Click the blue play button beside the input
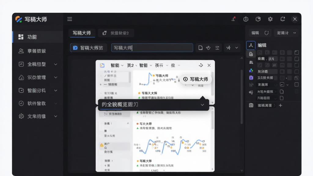The image size is (313, 176). tap(75, 48)
